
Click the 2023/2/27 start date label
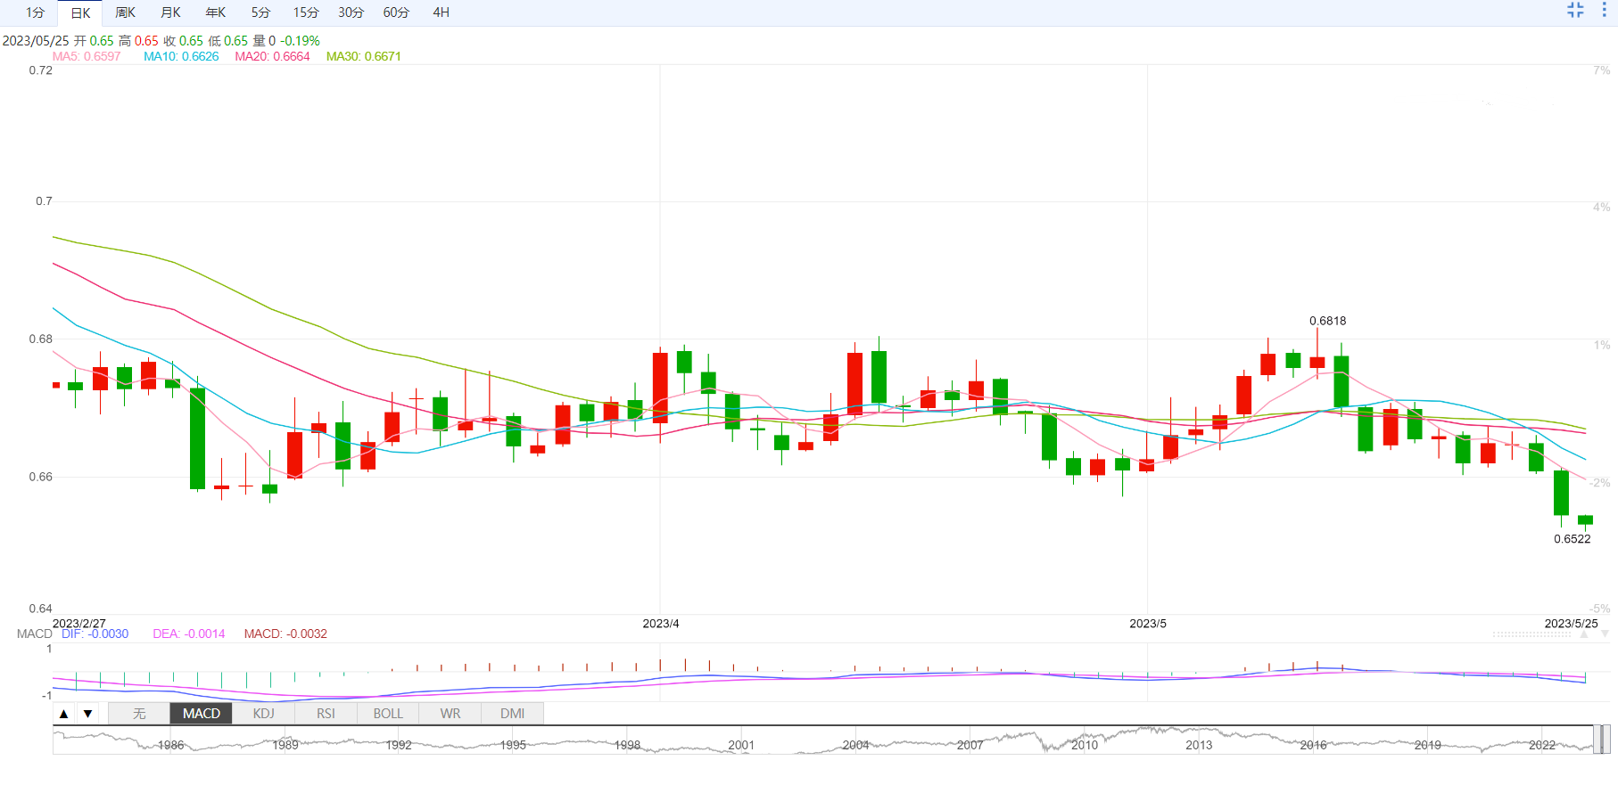(79, 624)
